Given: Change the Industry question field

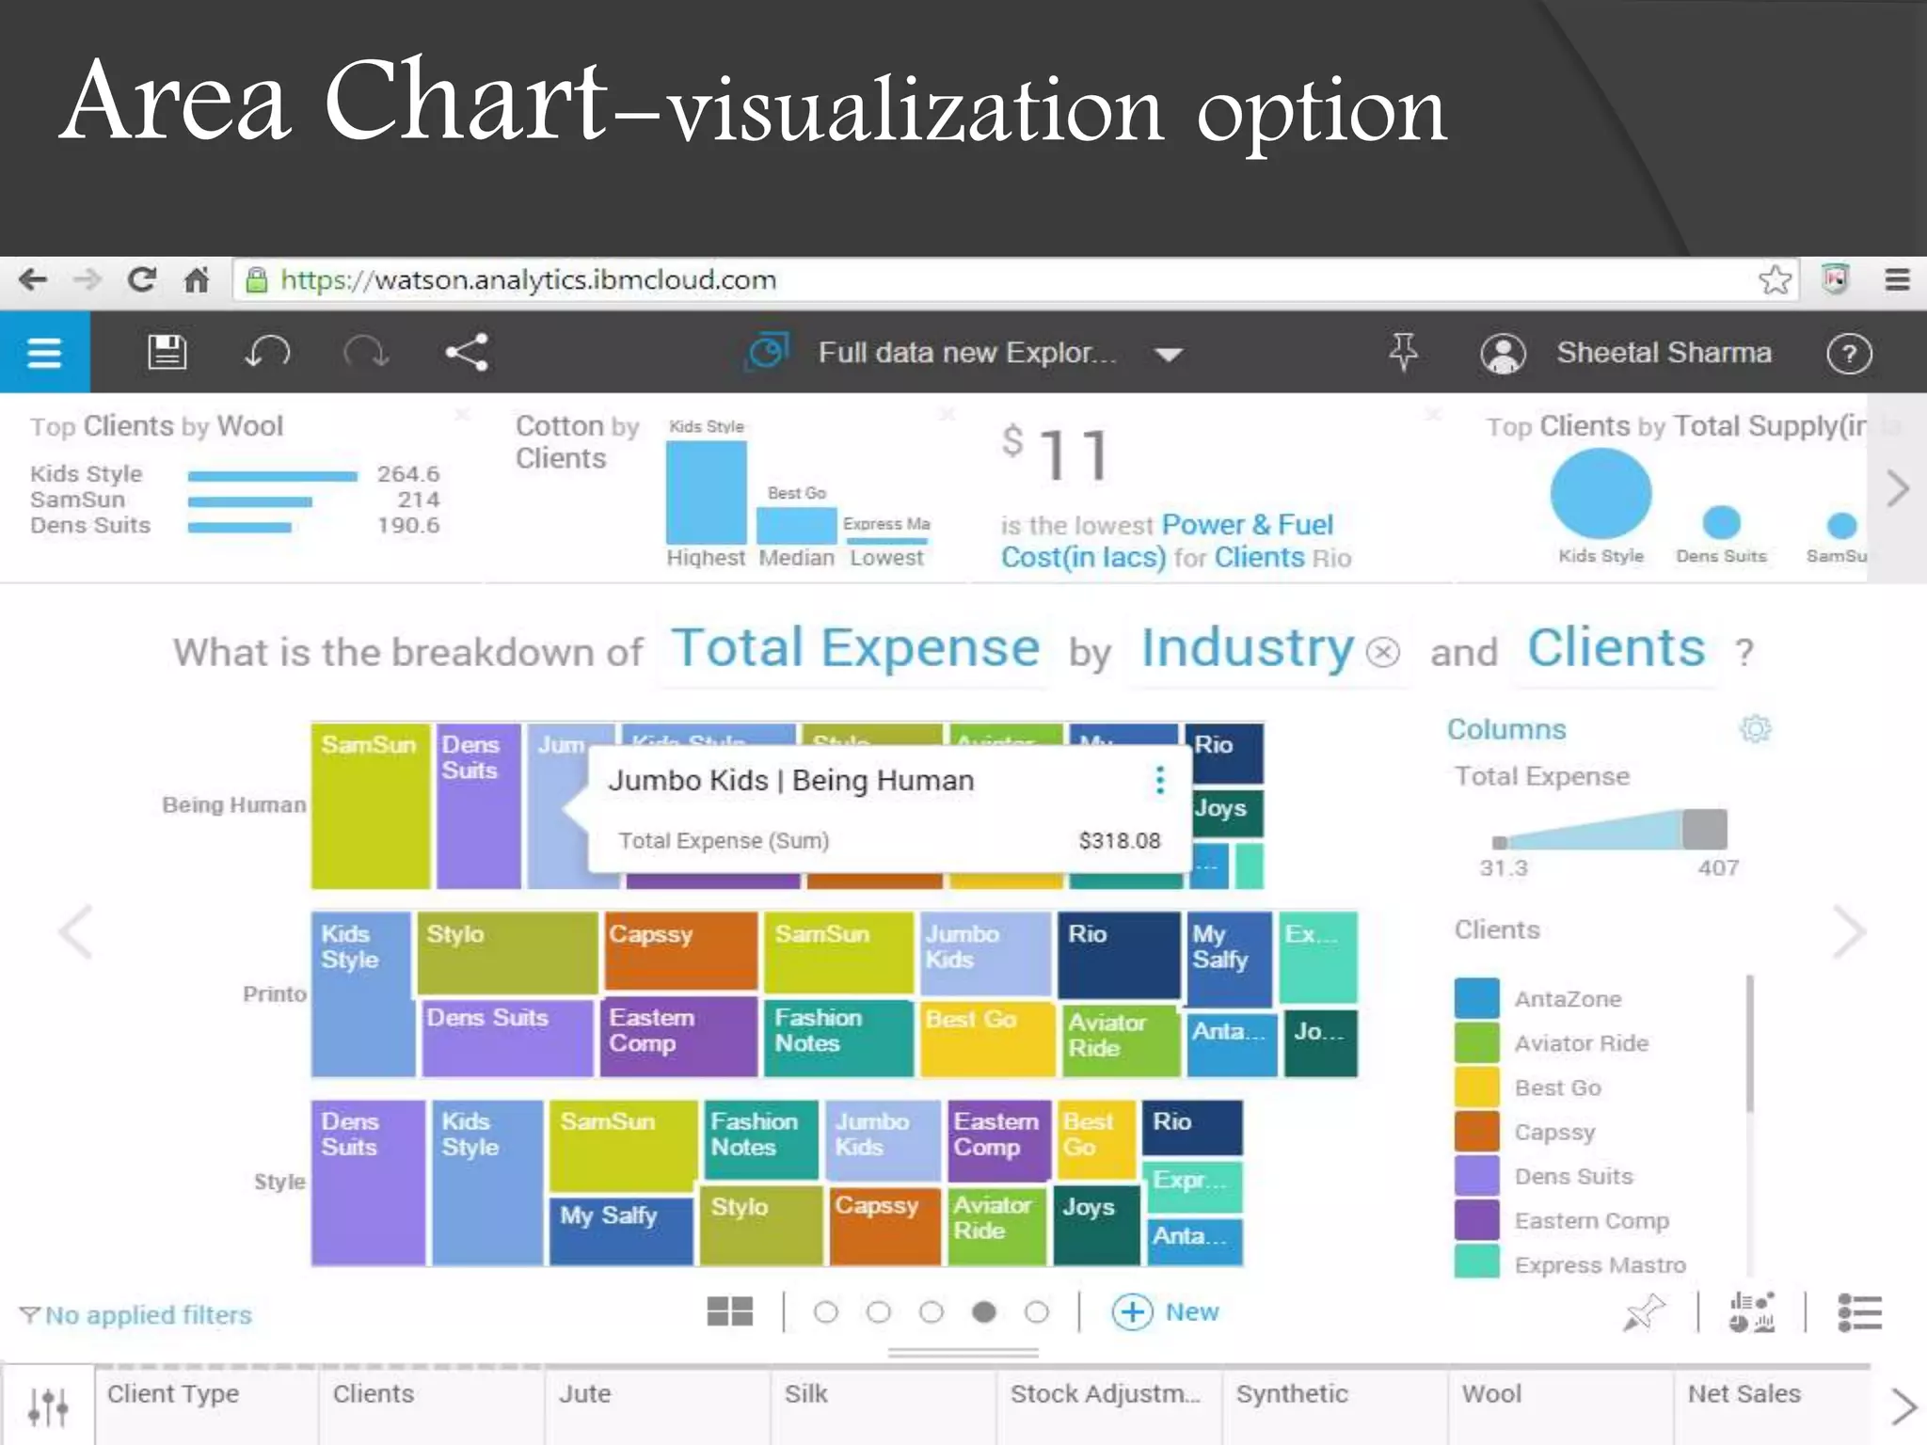Looking at the screenshot, I should pyautogui.click(x=1248, y=648).
